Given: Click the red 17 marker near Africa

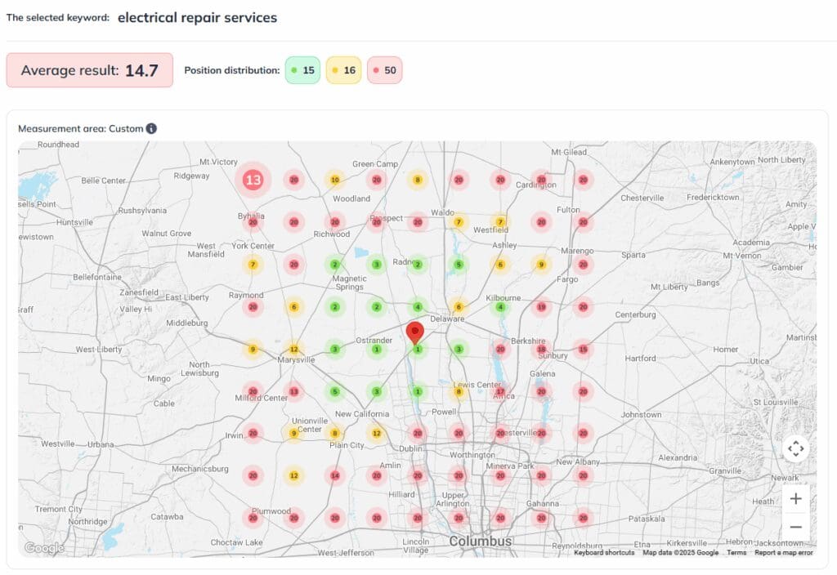Looking at the screenshot, I should [500, 391].
